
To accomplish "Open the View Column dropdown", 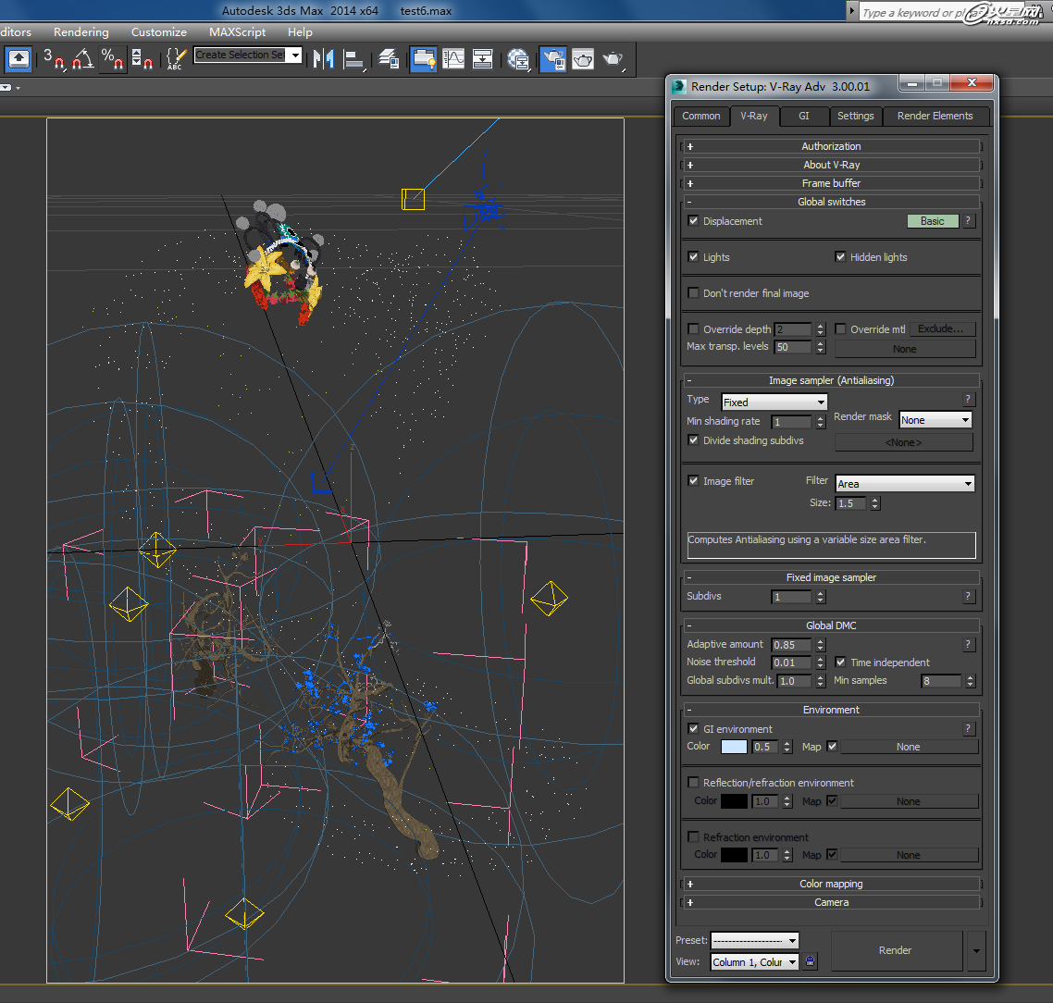I will (755, 962).
